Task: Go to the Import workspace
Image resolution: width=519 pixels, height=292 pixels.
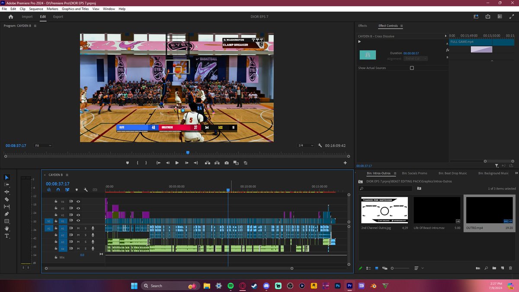Action: tap(27, 17)
